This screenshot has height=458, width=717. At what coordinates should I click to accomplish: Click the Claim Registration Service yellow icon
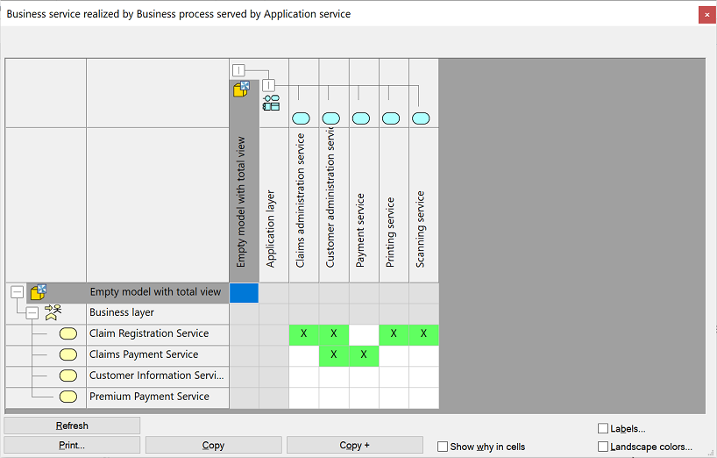click(x=68, y=333)
